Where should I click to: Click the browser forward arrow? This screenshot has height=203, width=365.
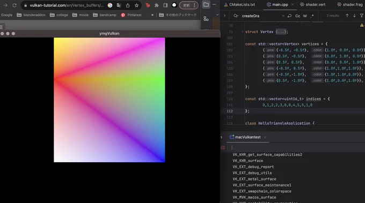5,5
